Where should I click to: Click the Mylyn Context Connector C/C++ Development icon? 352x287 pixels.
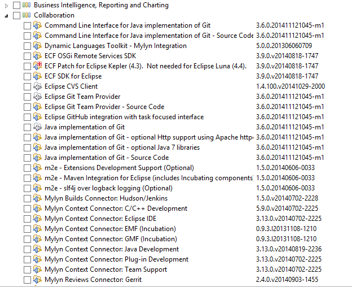click(x=37, y=208)
